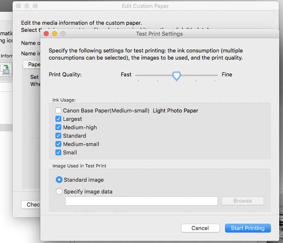Close the Test Print Settings window
This screenshot has width=283, height=243.
pos(46,34)
